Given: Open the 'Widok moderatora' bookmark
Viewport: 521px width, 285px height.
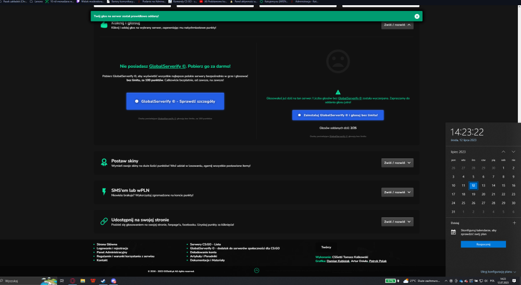Looking at the screenshot, I should click(90, 2).
